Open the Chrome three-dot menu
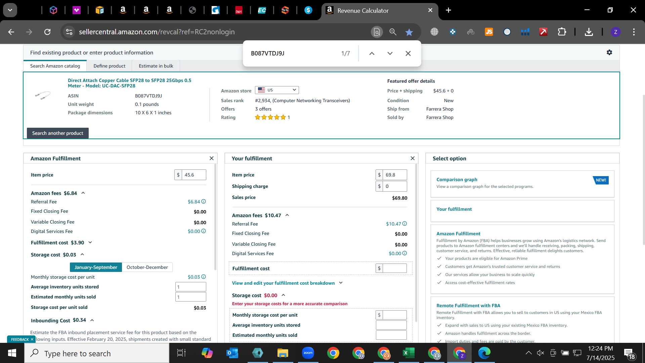The width and height of the screenshot is (645, 363). pyautogui.click(x=634, y=32)
